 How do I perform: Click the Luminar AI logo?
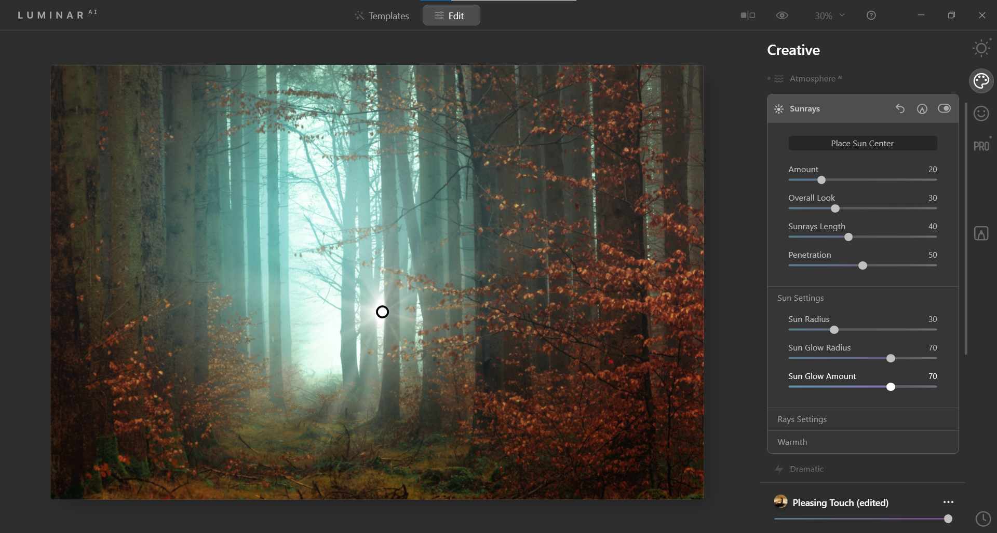click(57, 15)
